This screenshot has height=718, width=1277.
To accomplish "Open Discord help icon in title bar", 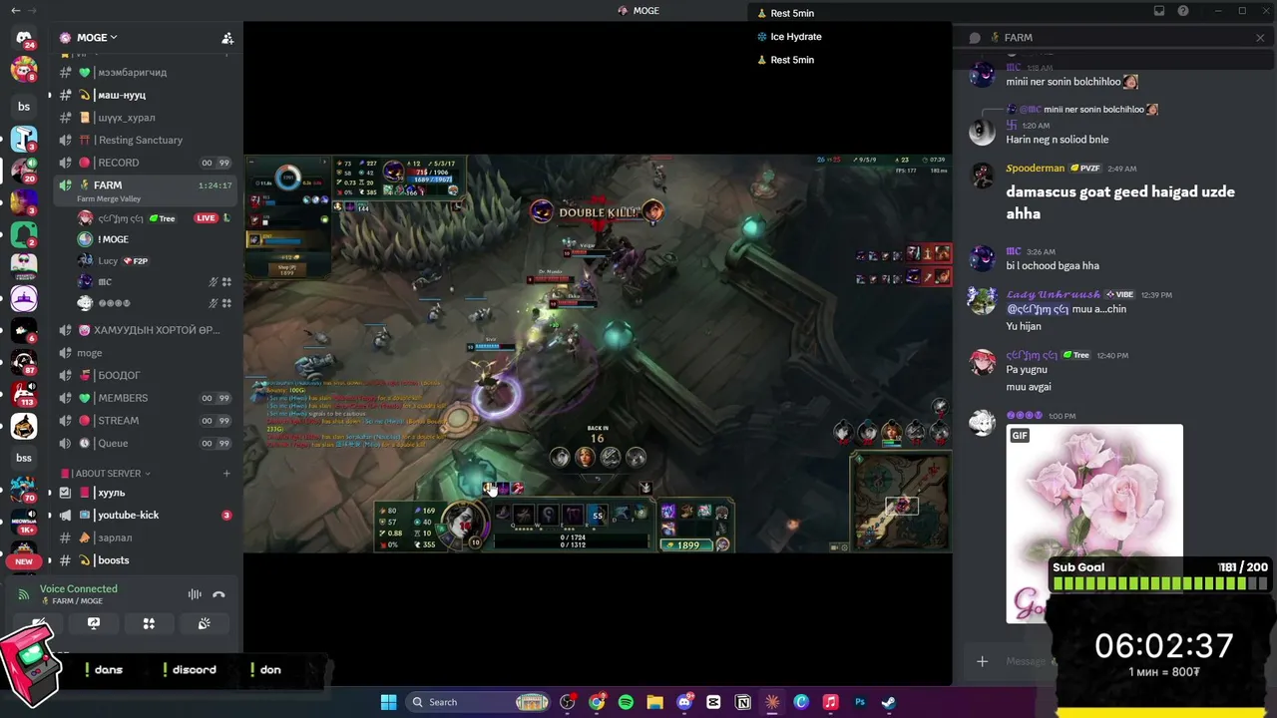I will click(x=1183, y=11).
